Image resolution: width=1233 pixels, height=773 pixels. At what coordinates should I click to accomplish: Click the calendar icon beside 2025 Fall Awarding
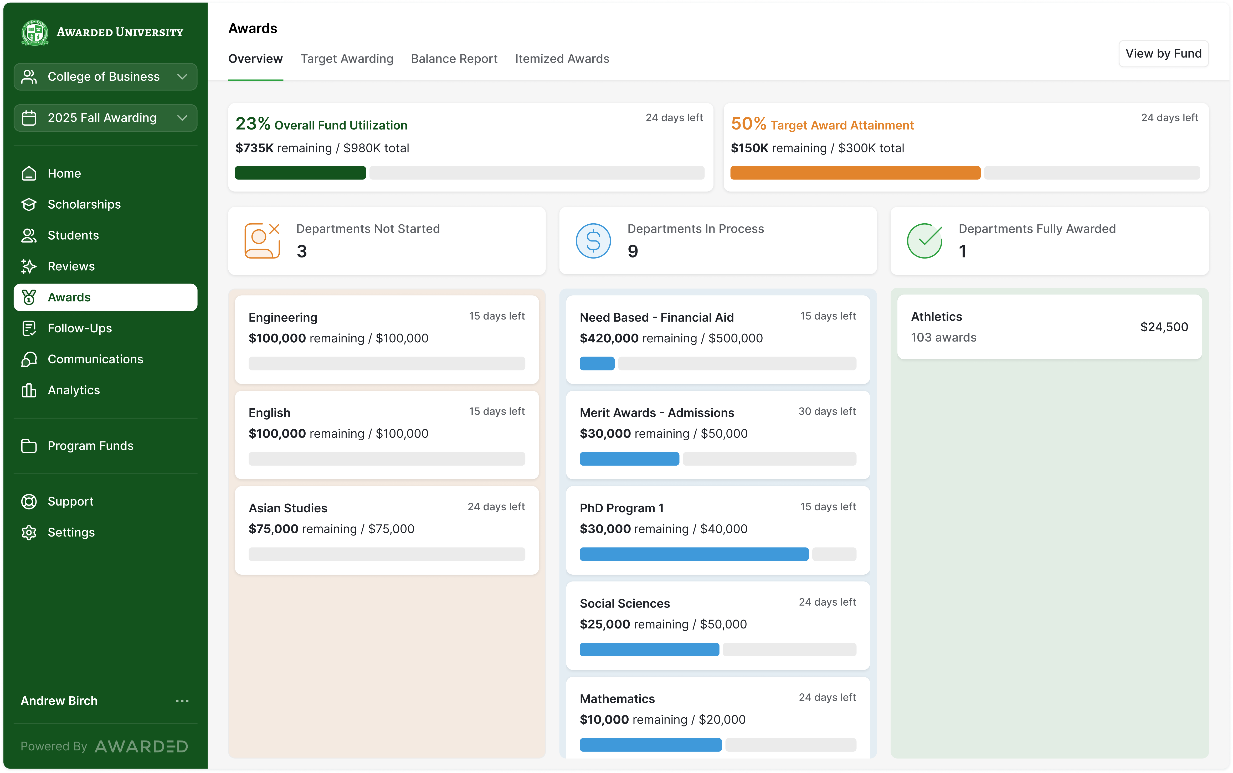coord(29,118)
